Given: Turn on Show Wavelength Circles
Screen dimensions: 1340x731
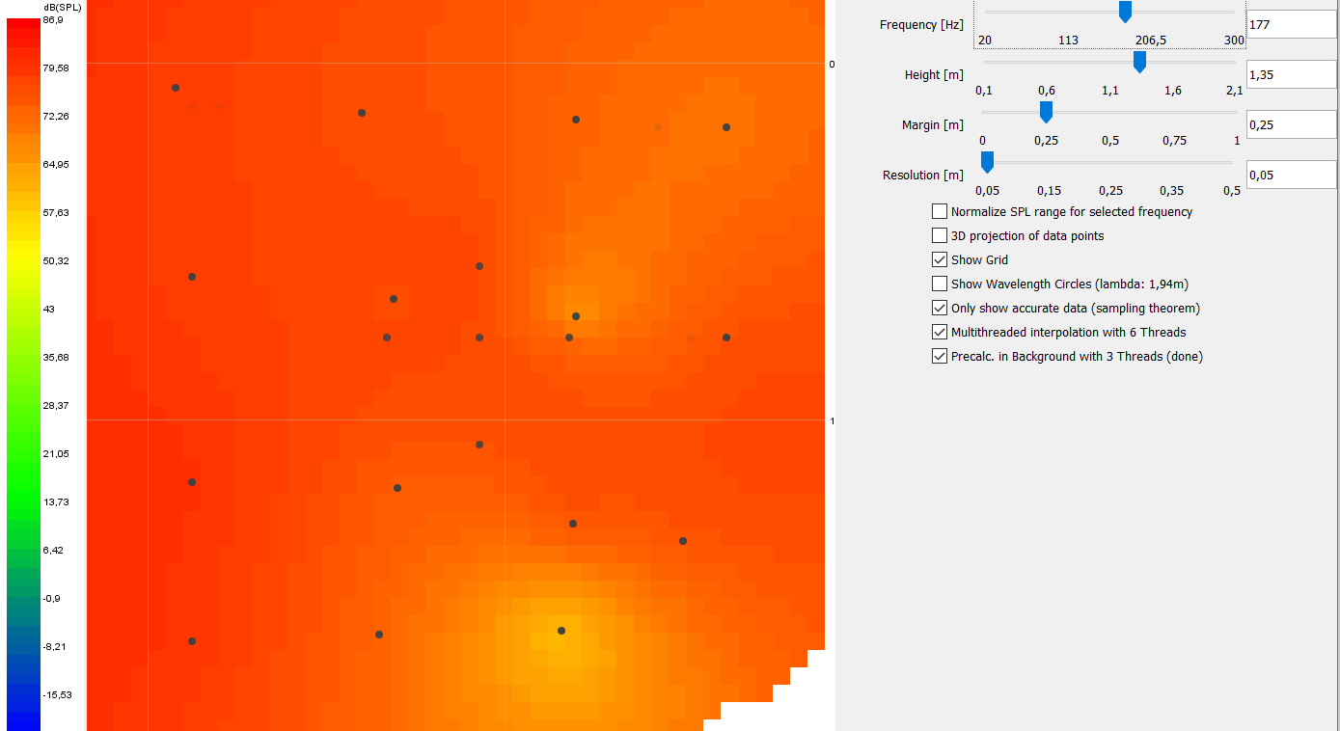Looking at the screenshot, I should (940, 284).
